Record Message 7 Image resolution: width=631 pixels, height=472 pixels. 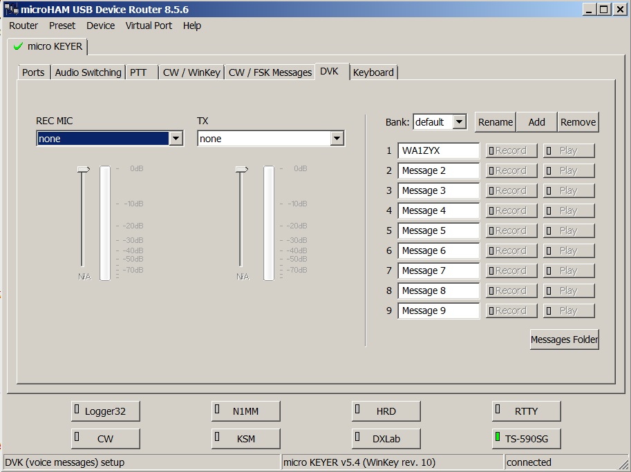[511, 271]
